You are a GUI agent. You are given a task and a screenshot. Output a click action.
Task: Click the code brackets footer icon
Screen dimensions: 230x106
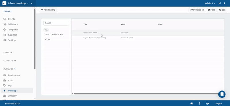point(208,103)
